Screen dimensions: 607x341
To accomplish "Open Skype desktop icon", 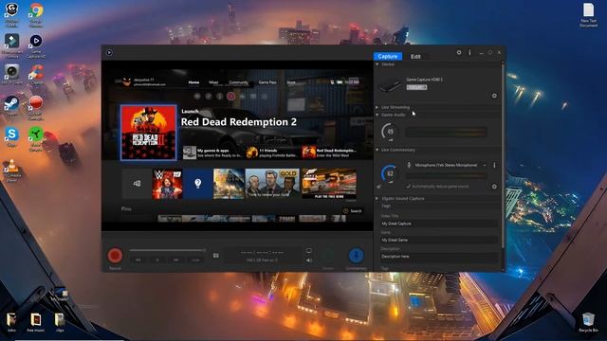I will (11, 137).
